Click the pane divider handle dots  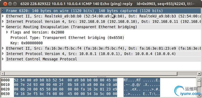point(101,77)
